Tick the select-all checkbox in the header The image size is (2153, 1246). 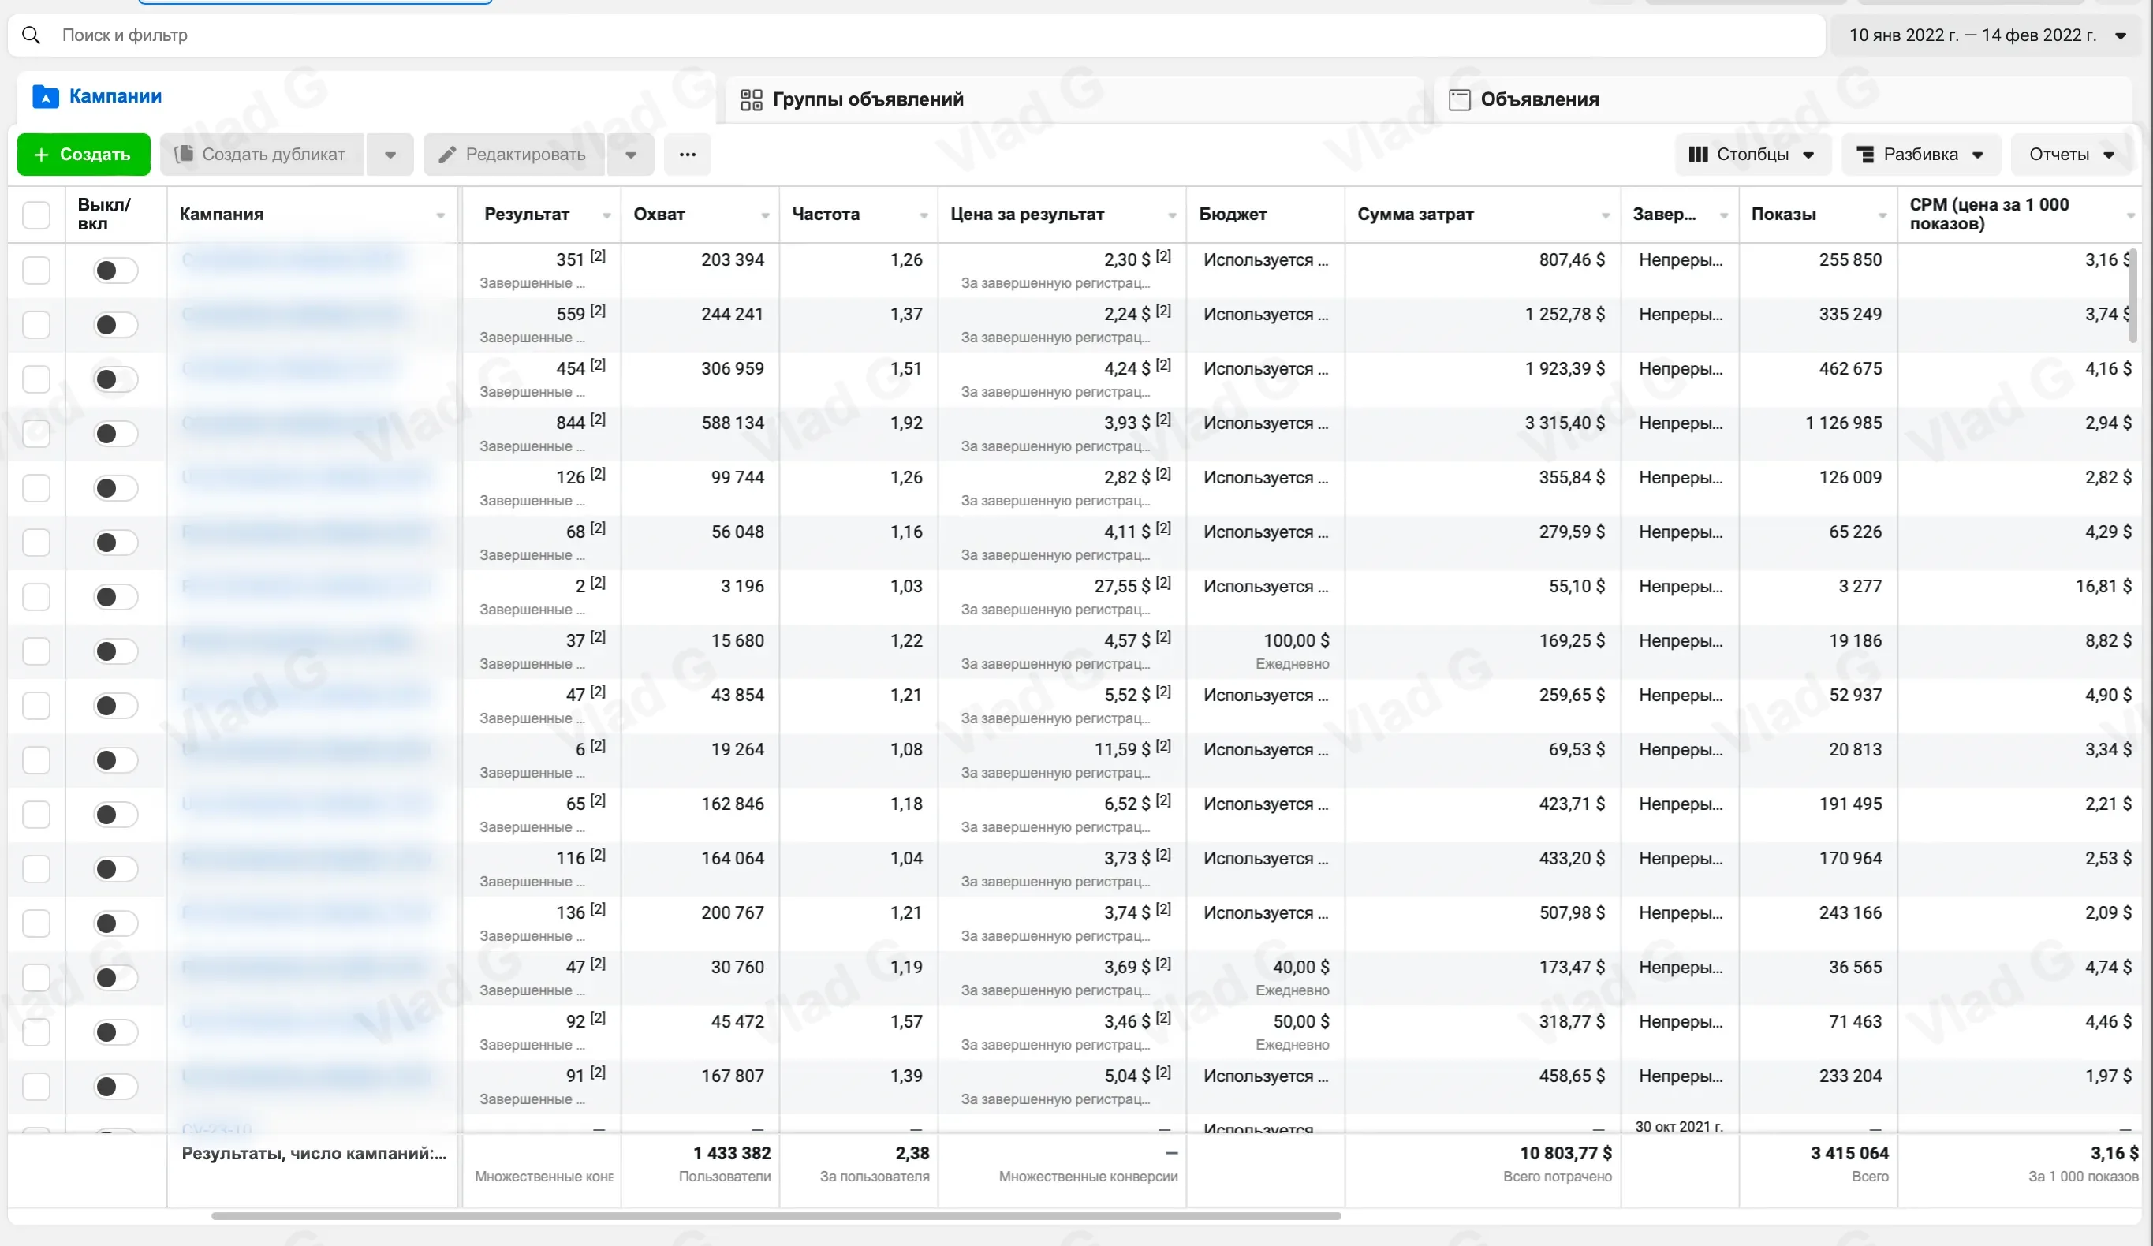click(36, 215)
